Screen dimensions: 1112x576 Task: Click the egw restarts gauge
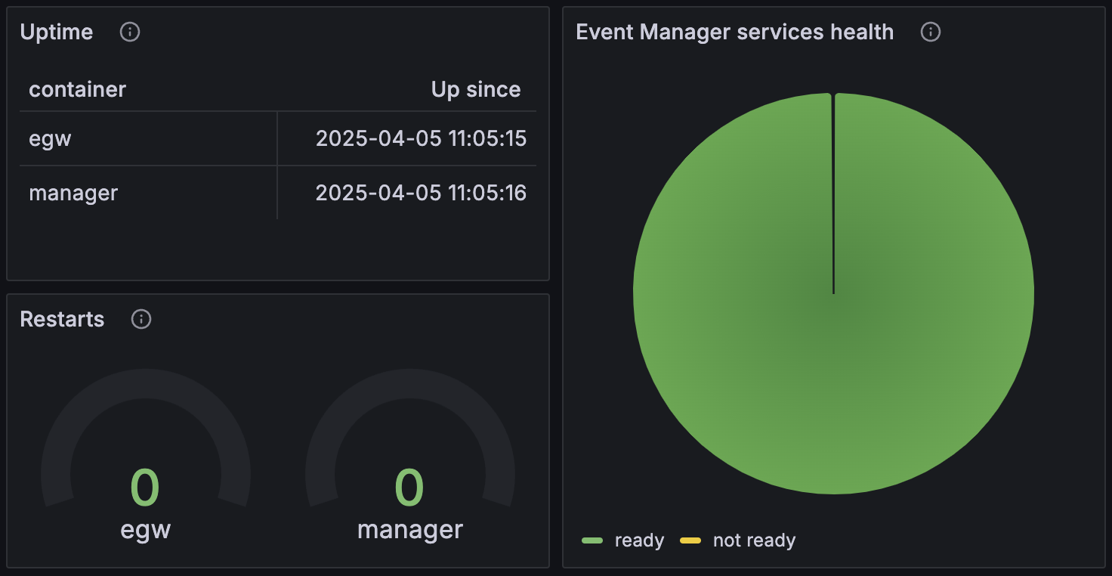pos(146,454)
